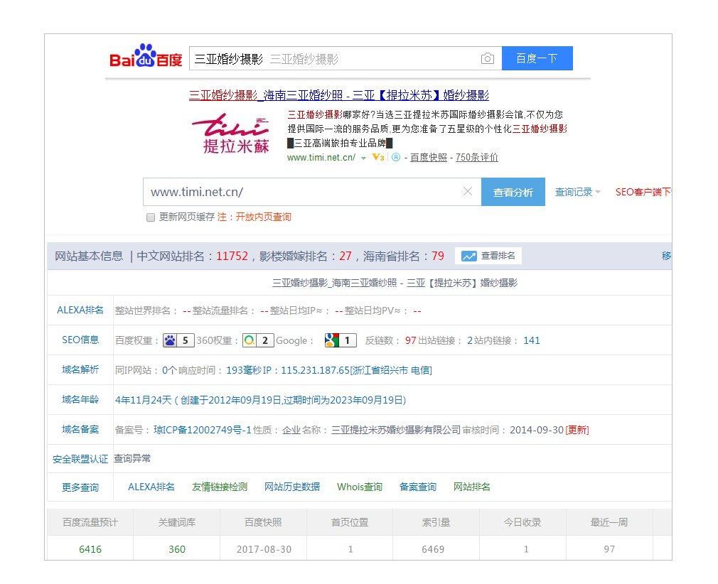This screenshot has width=718, height=584.
Task: Click the 反链数 value 97
Action: click(410, 340)
